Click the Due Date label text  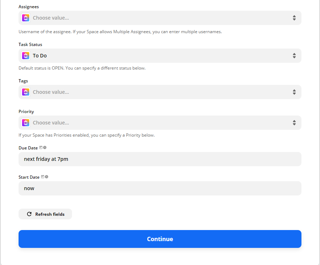click(28, 148)
